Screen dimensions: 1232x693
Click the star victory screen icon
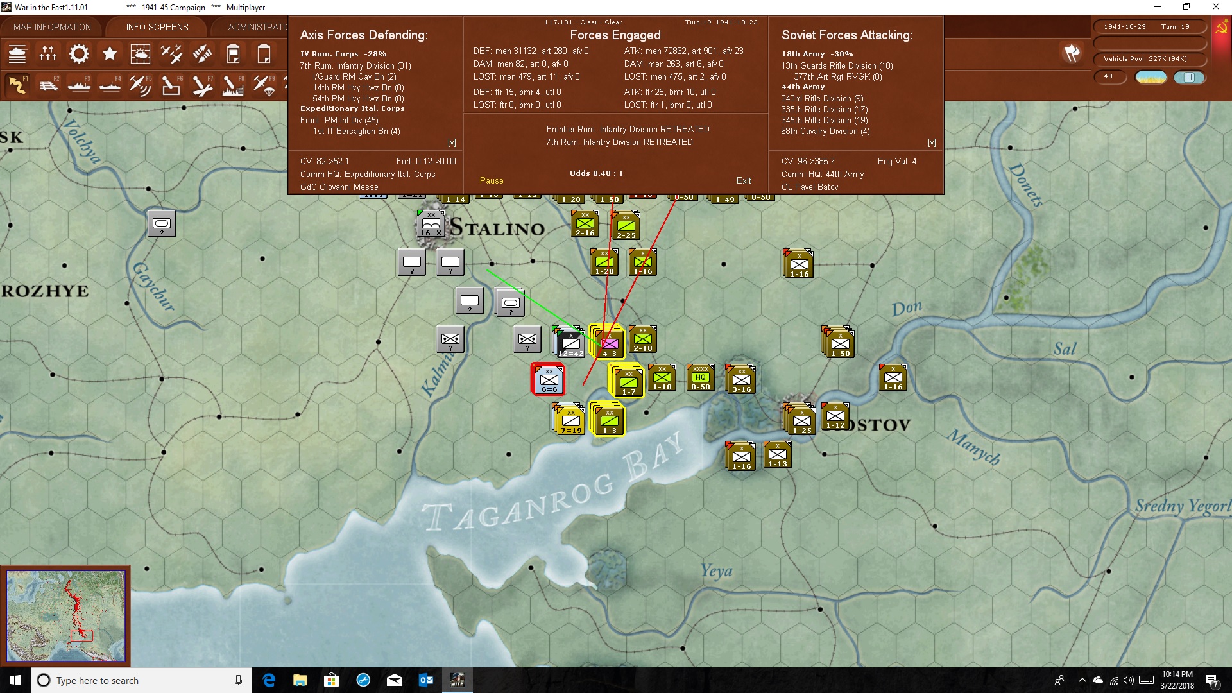[110, 54]
